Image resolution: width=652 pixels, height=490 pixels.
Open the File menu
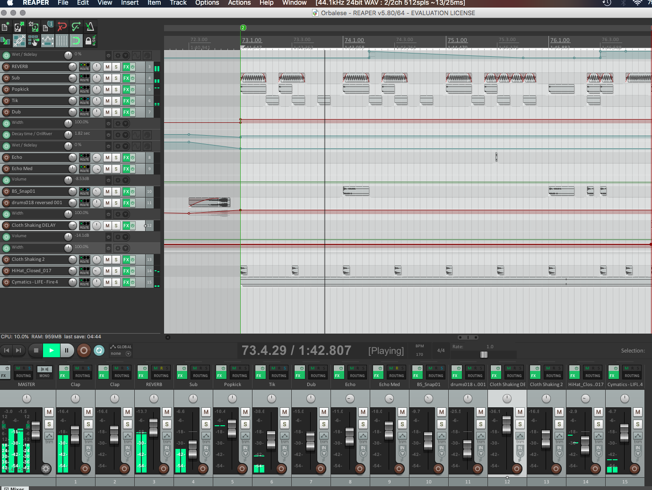point(63,3)
